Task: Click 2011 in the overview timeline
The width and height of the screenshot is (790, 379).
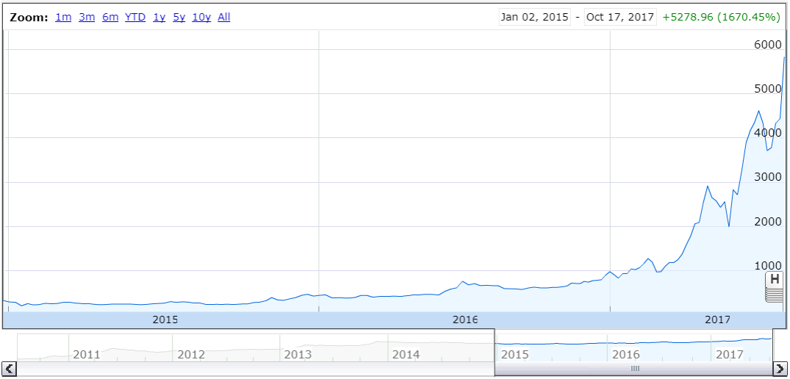Action: pyautogui.click(x=87, y=354)
